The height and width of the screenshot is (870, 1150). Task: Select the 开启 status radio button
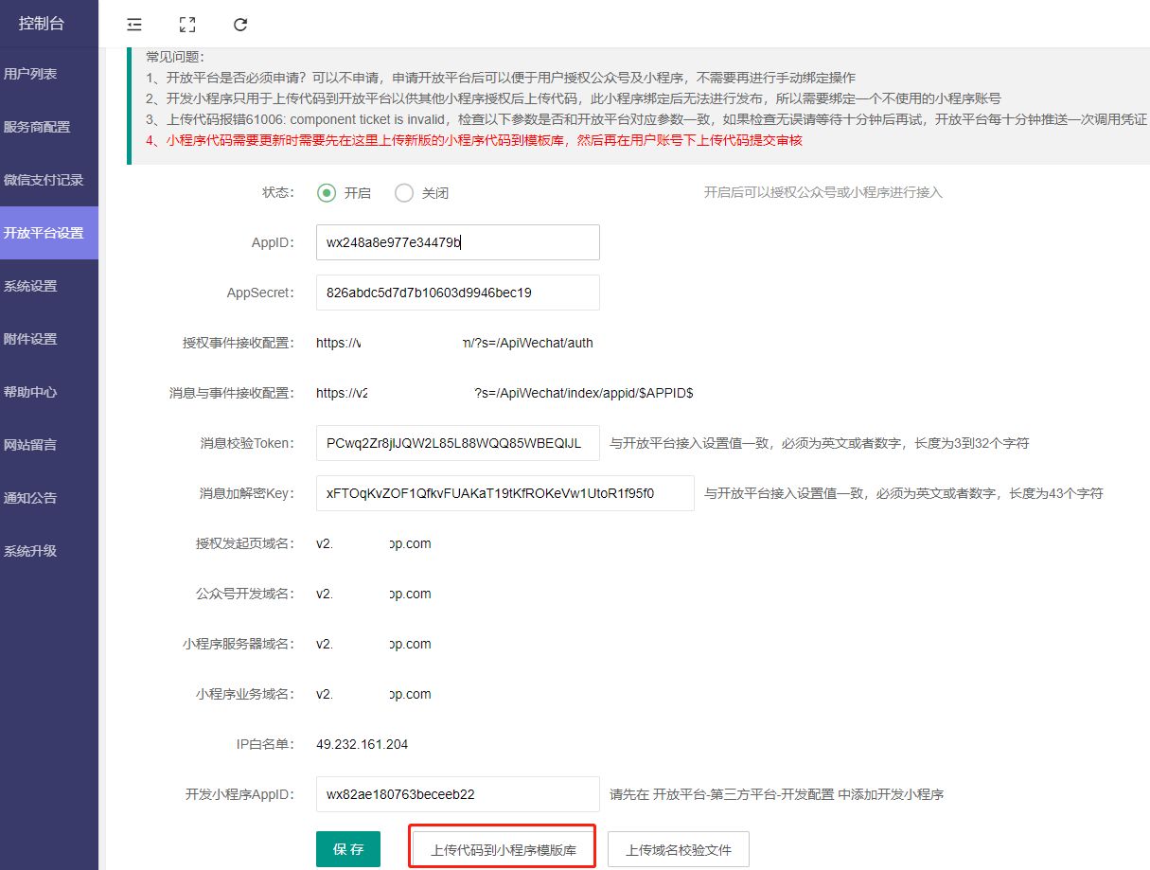327,193
